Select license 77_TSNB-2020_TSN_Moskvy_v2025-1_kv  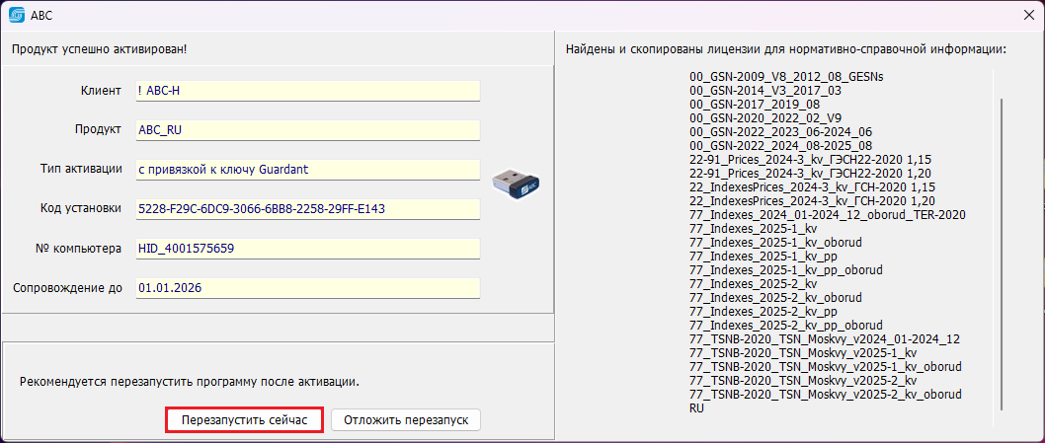[x=804, y=353]
